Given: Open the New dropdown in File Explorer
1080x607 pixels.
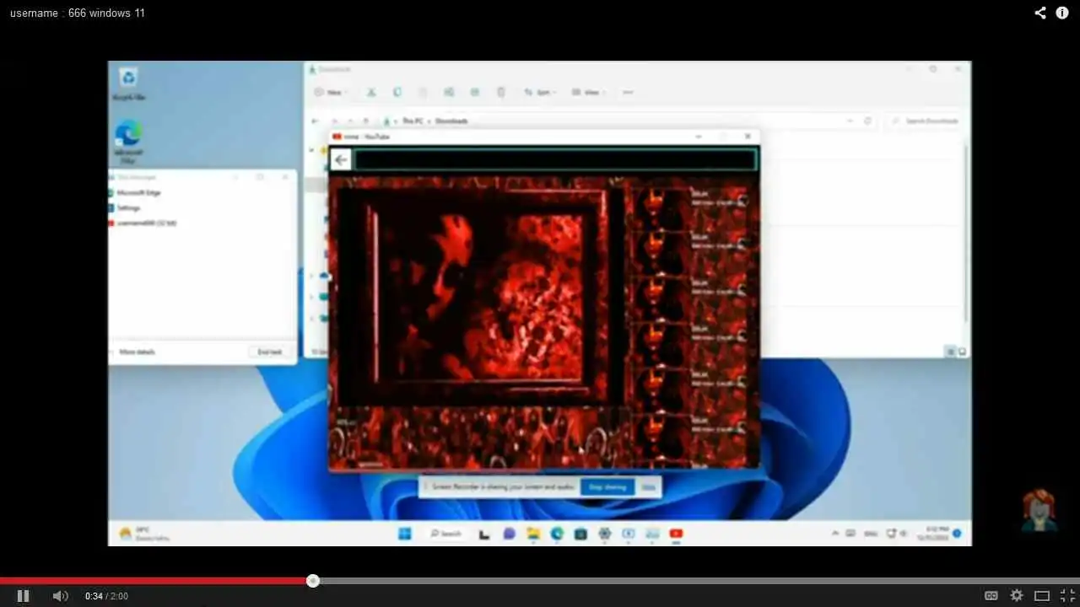Looking at the screenshot, I should tap(330, 92).
